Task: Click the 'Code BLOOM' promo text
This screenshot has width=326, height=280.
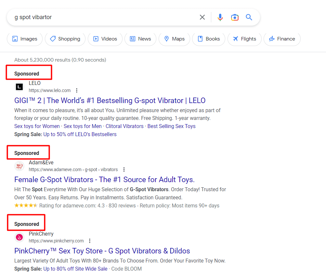Action: [126, 269]
